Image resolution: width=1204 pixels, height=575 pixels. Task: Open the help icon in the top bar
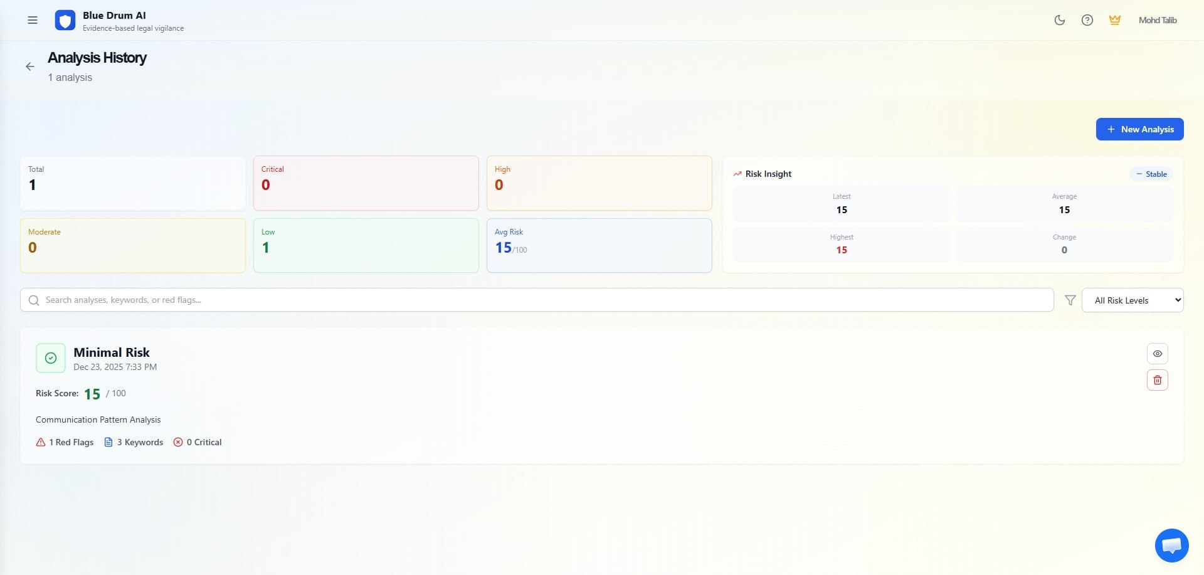1087,20
